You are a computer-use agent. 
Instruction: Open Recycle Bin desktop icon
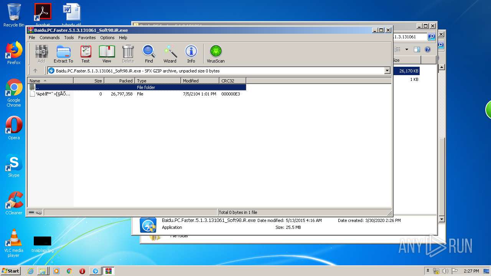(14, 15)
